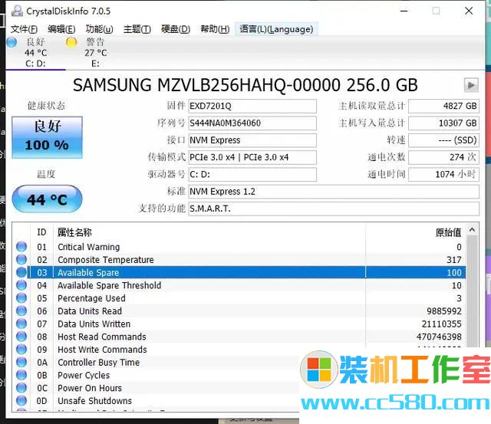
Task: Click status circle for Available Spare Threshold
Action: [21, 285]
